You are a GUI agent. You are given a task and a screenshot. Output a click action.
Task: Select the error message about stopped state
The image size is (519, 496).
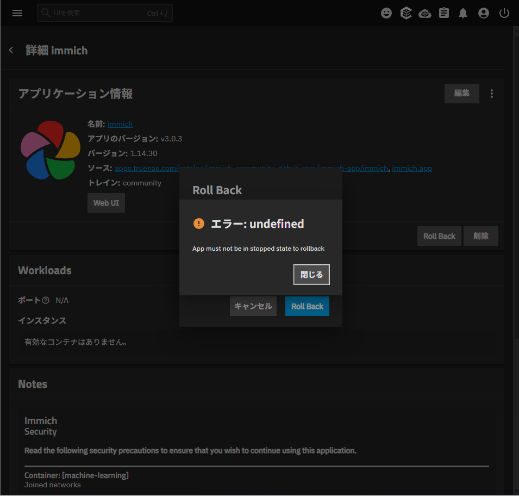(258, 249)
